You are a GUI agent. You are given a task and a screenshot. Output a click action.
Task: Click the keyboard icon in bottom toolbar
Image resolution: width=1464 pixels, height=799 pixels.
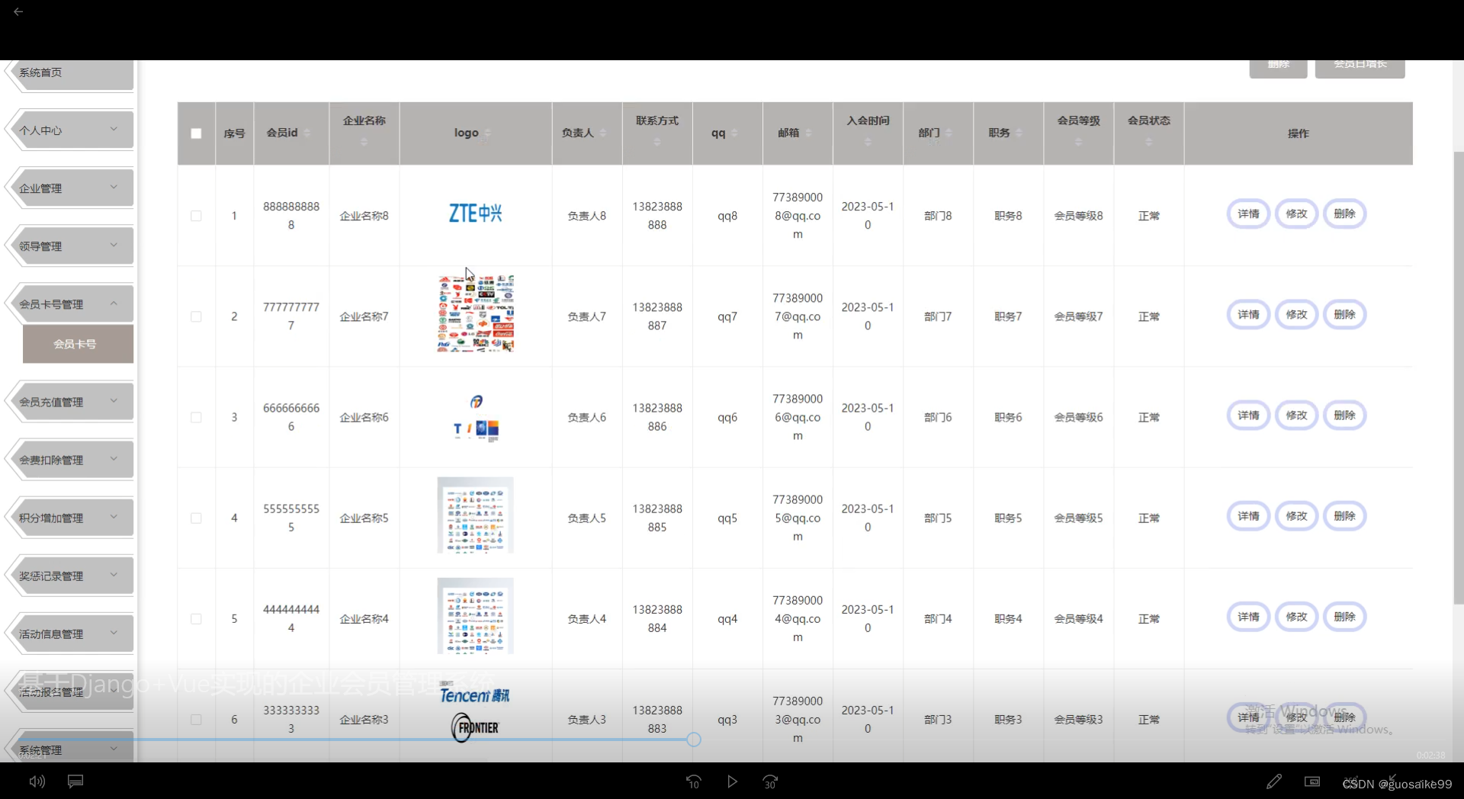1312,781
